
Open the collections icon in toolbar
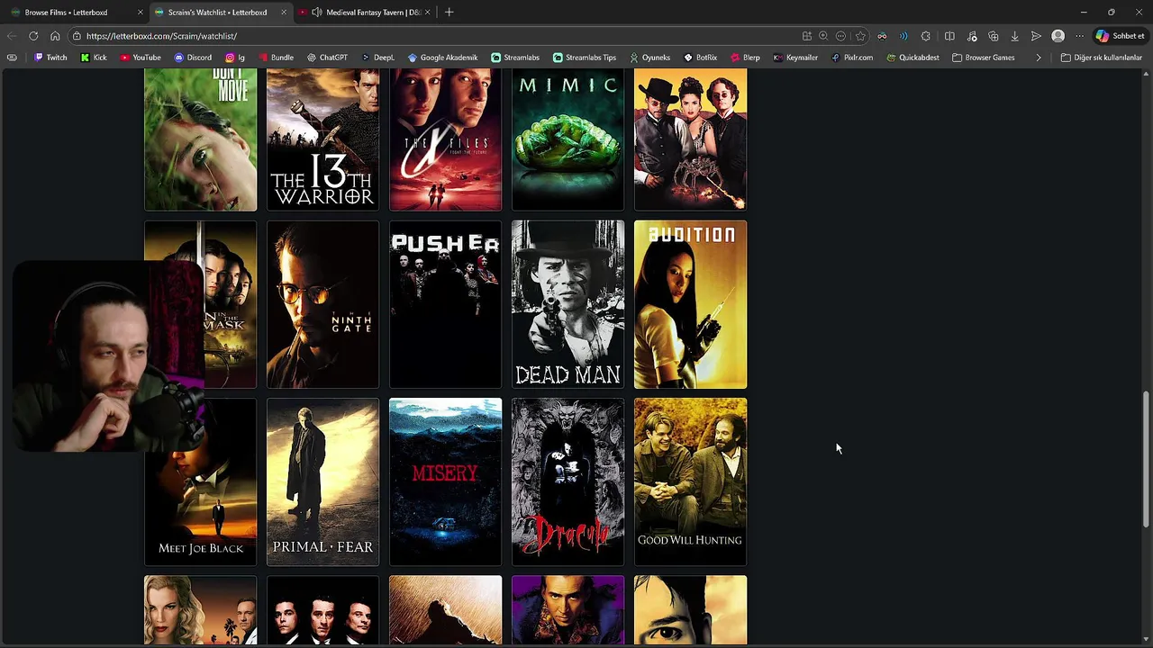(x=994, y=36)
